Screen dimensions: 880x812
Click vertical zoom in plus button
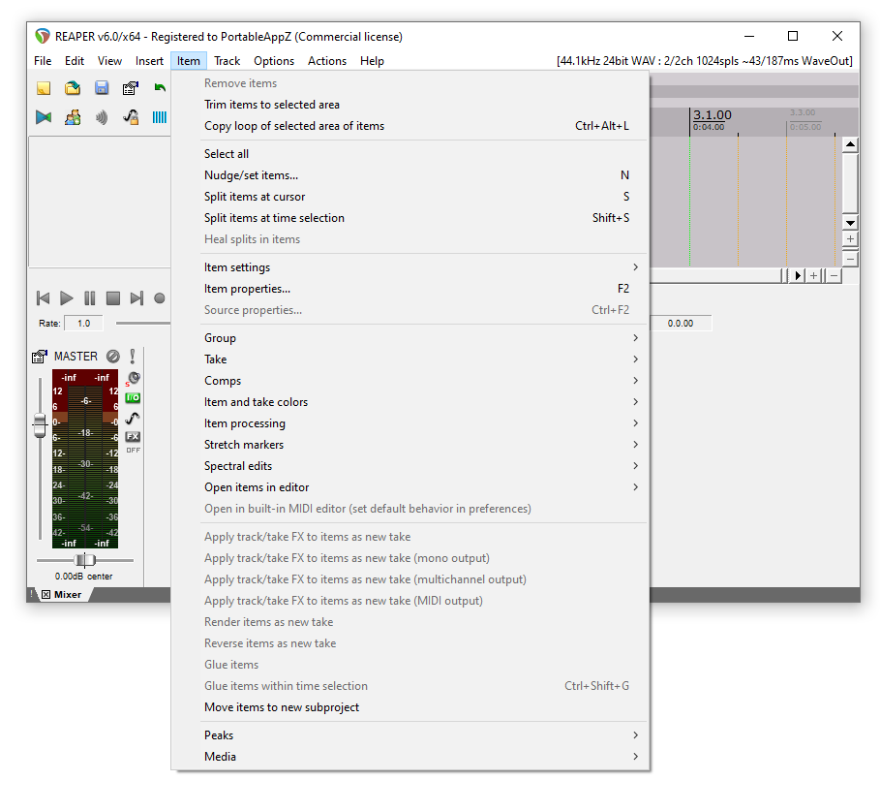click(x=850, y=239)
